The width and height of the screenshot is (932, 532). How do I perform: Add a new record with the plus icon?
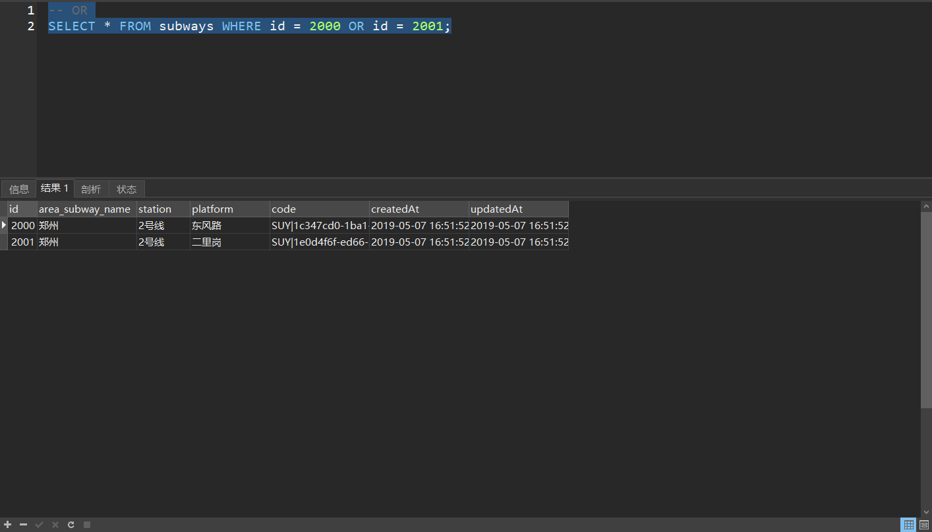pyautogui.click(x=8, y=525)
